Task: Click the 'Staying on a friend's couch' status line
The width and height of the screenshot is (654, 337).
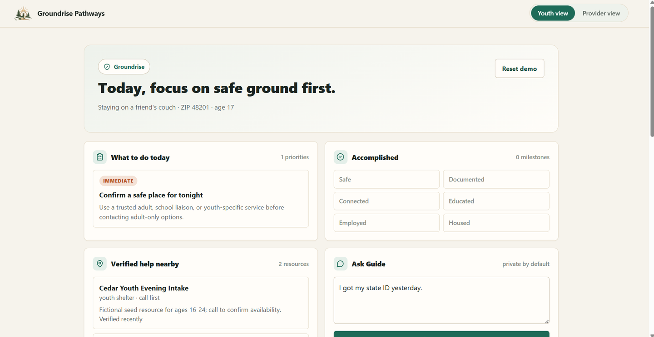Action: pos(166,107)
